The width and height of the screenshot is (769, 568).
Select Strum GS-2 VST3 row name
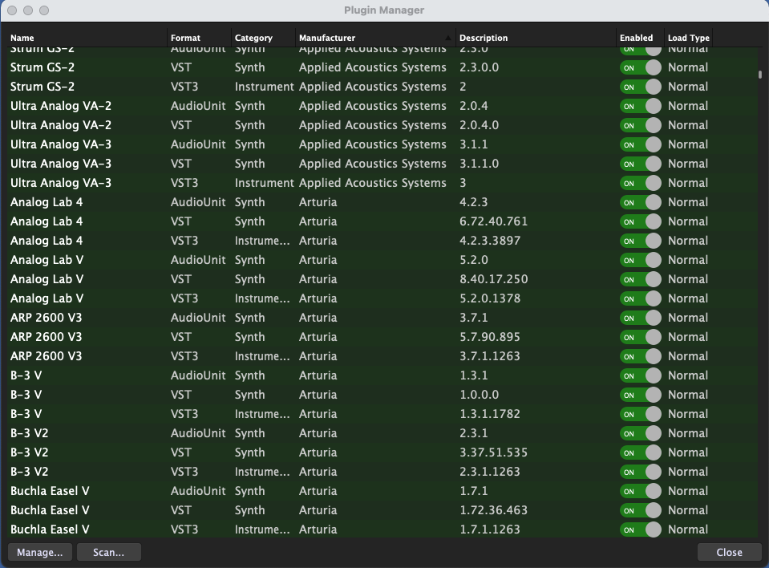coord(42,87)
